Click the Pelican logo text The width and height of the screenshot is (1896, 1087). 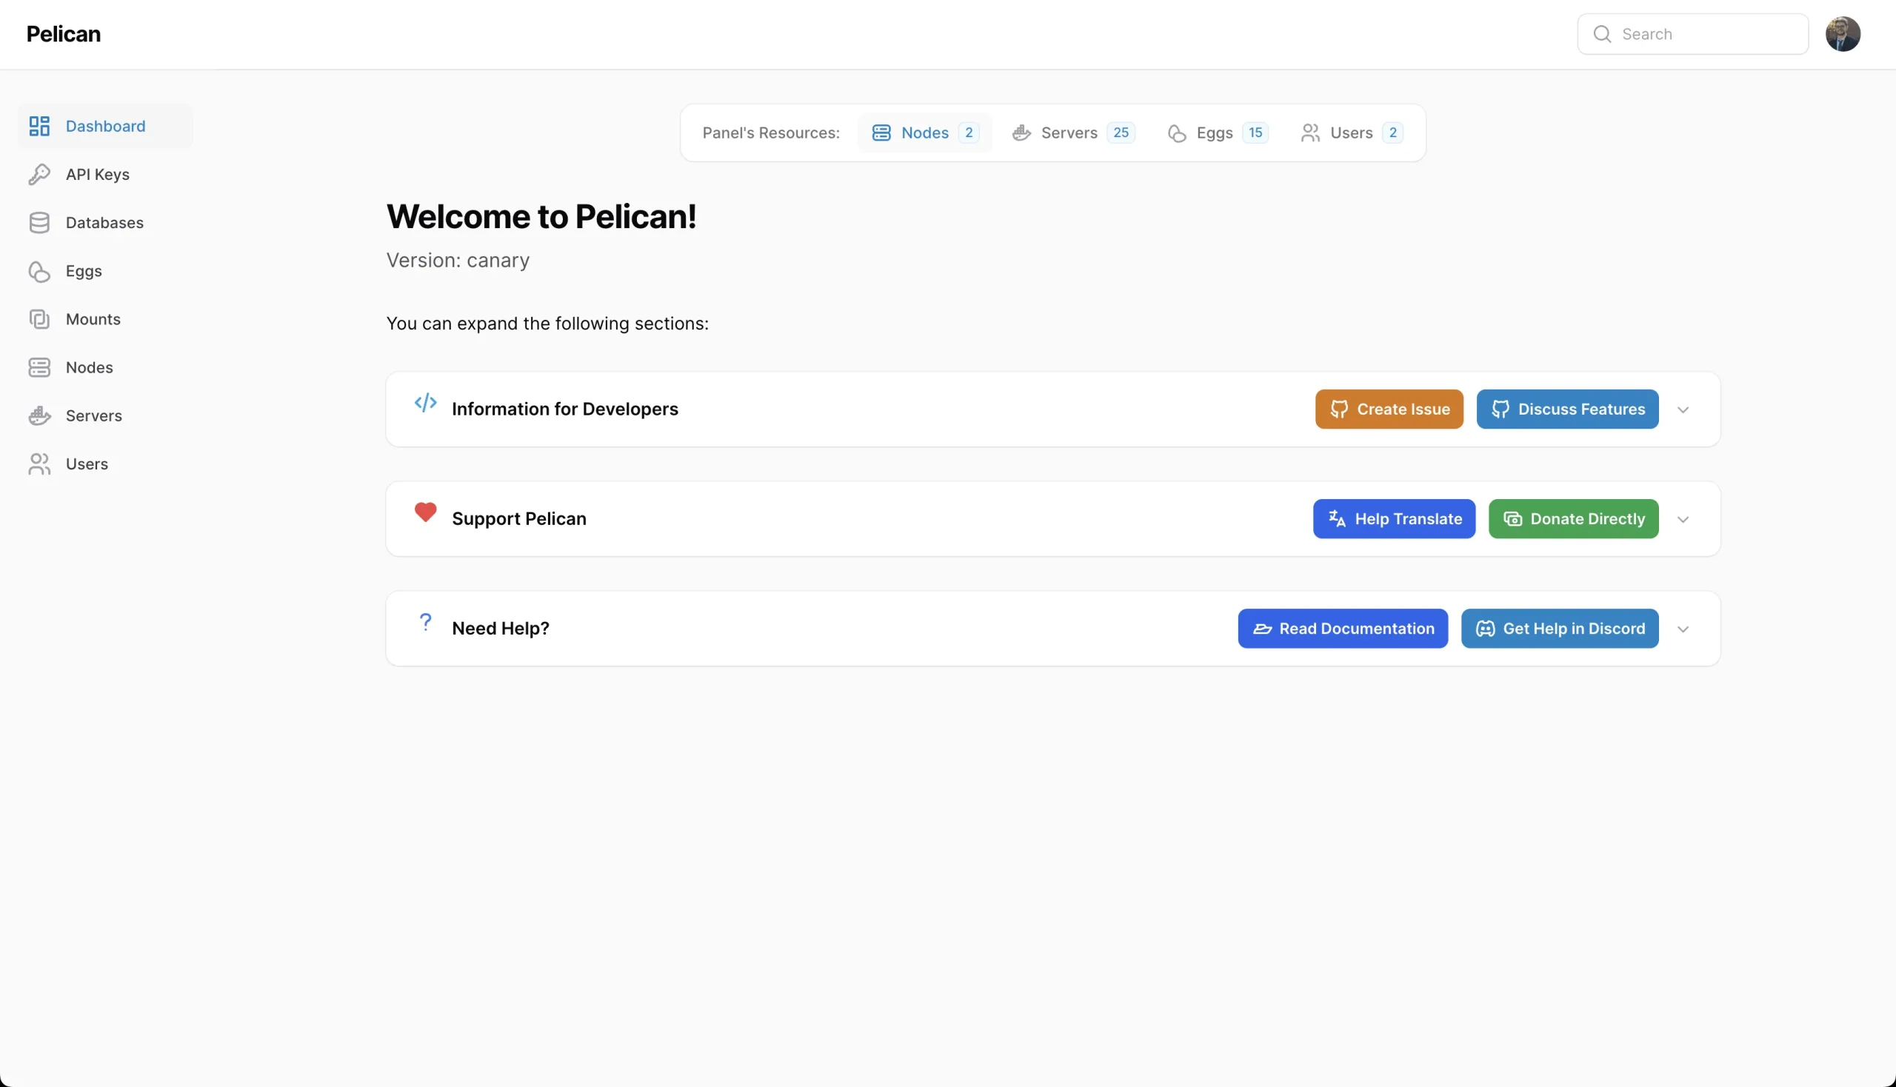(64, 34)
